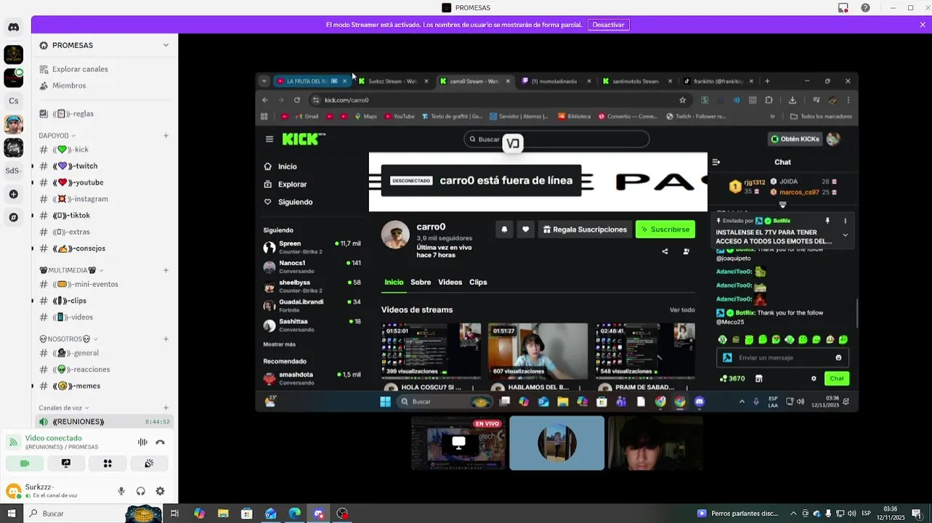The width and height of the screenshot is (932, 523).
Task: Open the reglas channel
Action: (x=105, y=113)
